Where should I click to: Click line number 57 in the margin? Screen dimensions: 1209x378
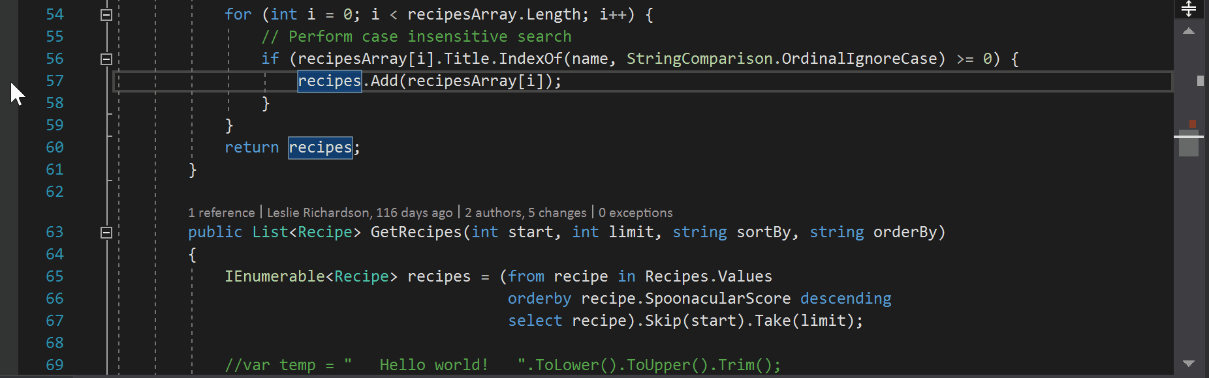[55, 81]
